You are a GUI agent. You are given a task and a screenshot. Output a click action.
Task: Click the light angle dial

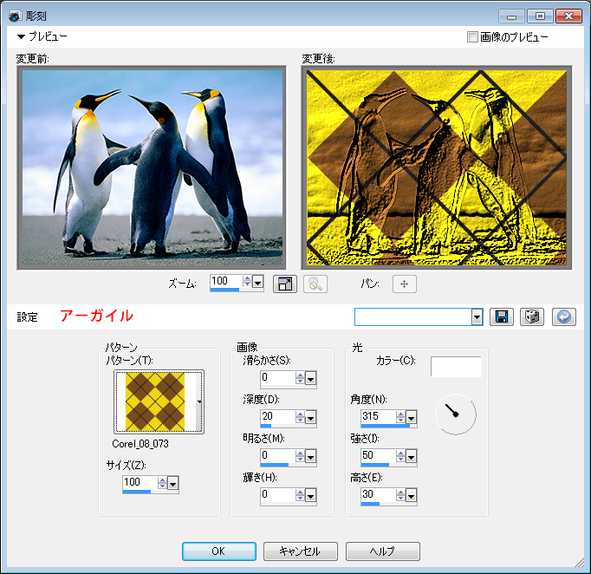point(455,414)
